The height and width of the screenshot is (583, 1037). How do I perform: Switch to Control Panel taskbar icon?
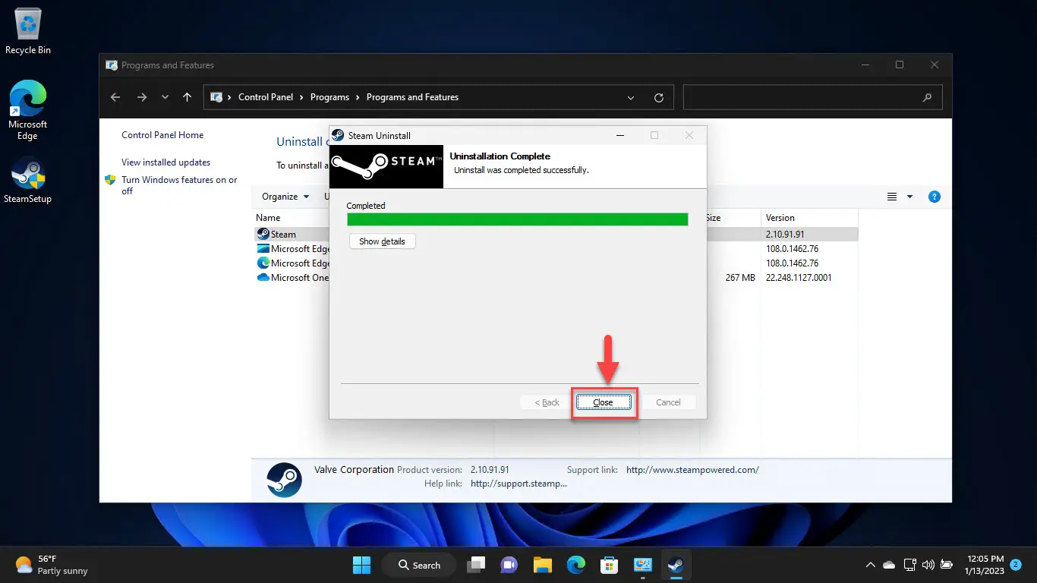coord(643,565)
